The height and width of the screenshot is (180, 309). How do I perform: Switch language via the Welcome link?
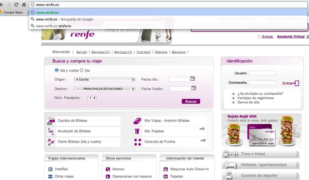[161, 52]
